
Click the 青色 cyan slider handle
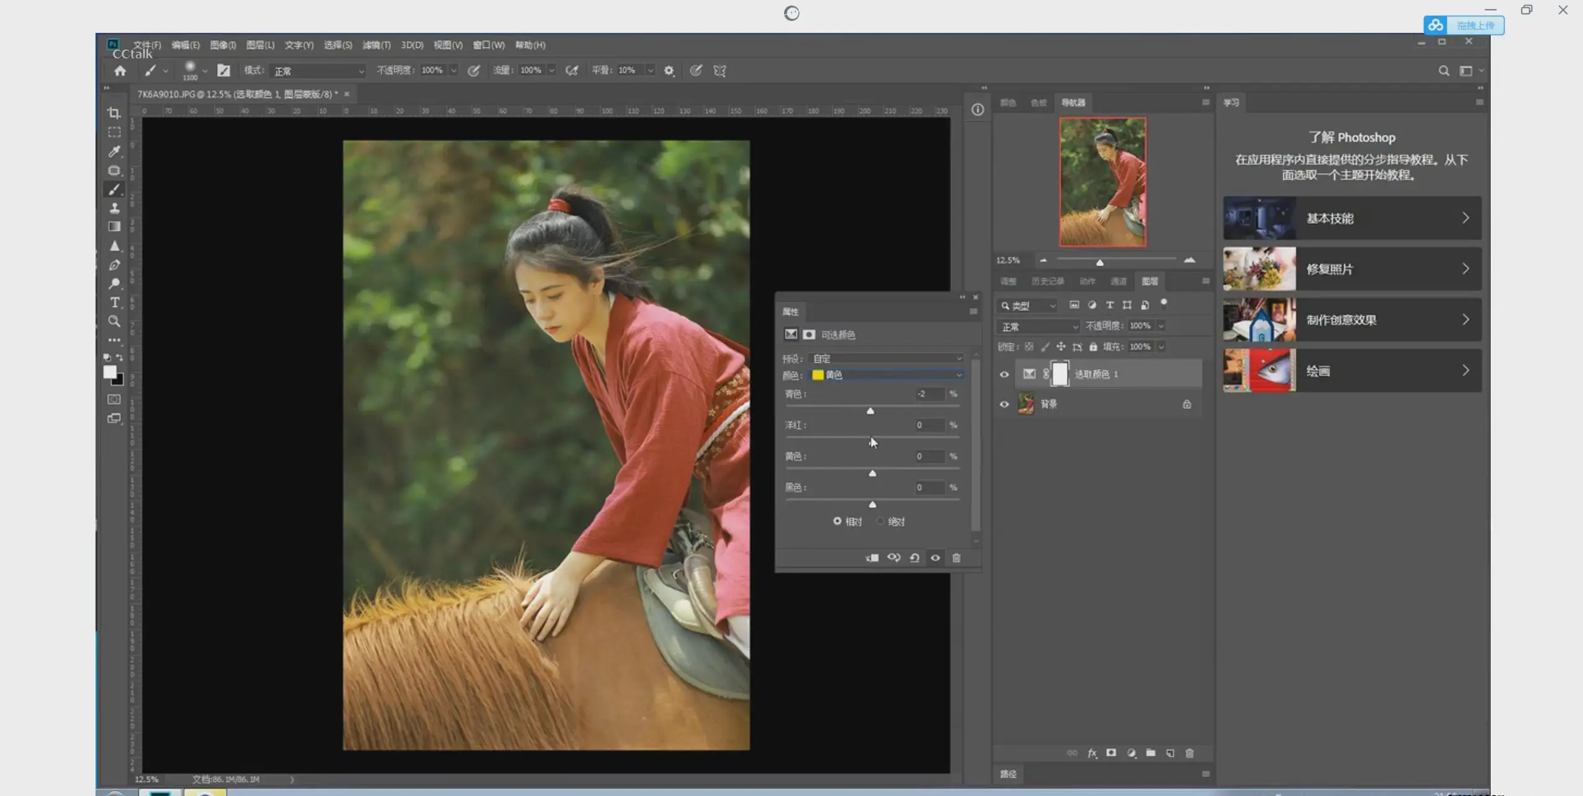[x=870, y=411]
